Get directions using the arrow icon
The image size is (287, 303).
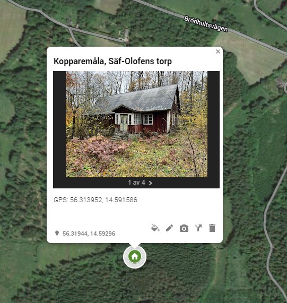coord(198,228)
